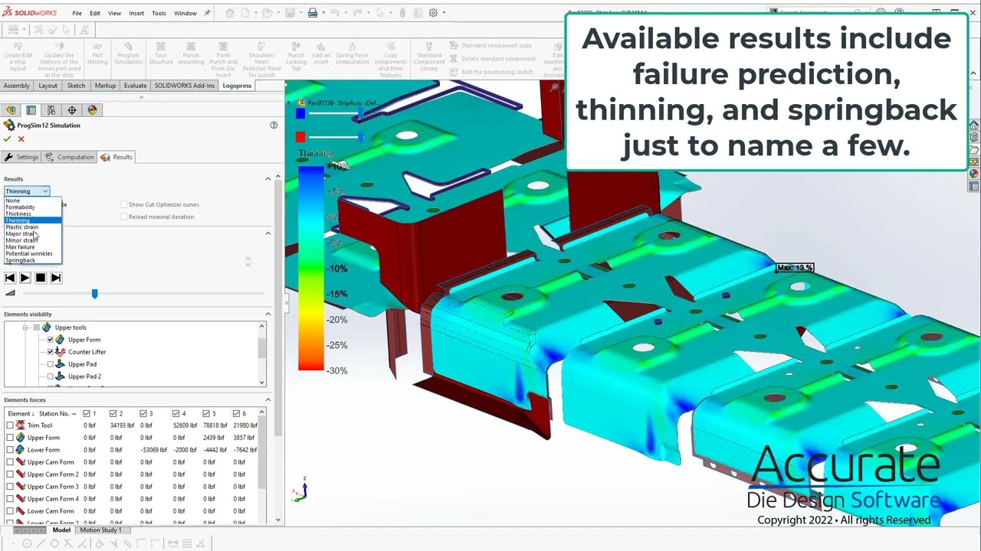Switch to the Computation tab
981x551 pixels.
(x=70, y=157)
